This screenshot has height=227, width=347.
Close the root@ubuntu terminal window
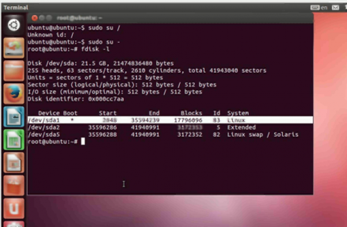[x=35, y=18]
